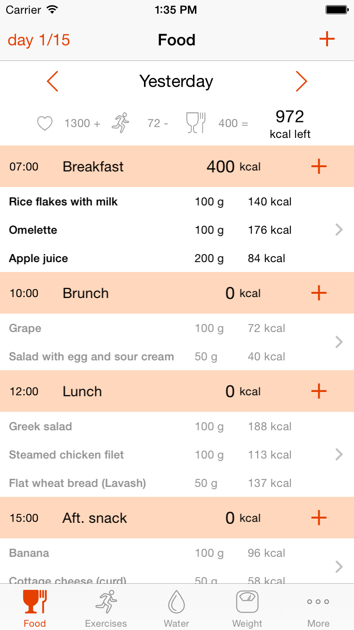The image size is (354, 630).
Task: Tap the day 1/15 link
Action: click(x=39, y=40)
